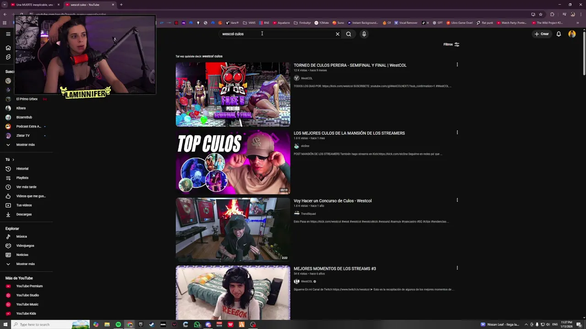
Task: Open YouTube Kids link
Action: coord(27,313)
